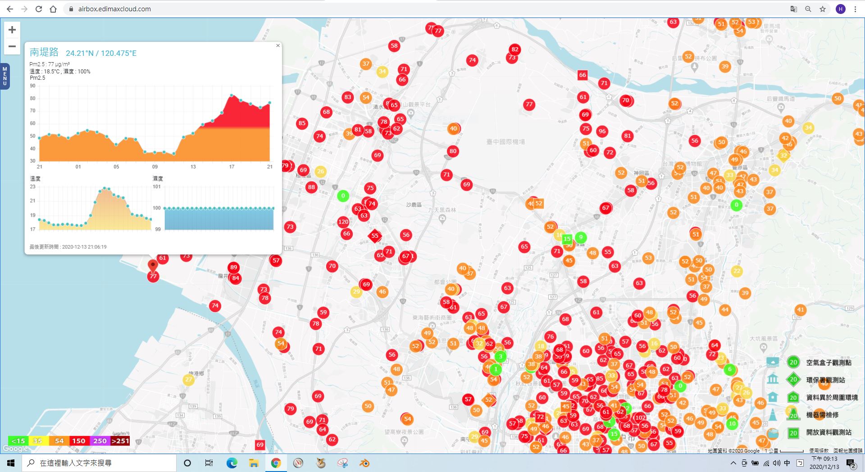Image resolution: width=865 pixels, height=472 pixels.
Task: Open the station marker showing 96
Action: (x=602, y=132)
